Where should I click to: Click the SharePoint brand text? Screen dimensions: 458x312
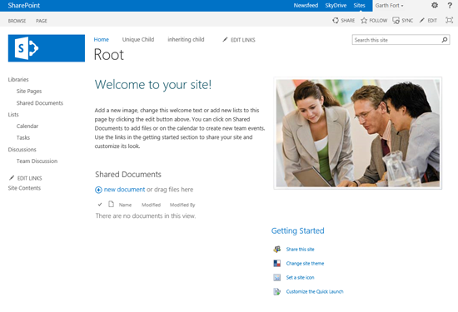(x=24, y=5)
